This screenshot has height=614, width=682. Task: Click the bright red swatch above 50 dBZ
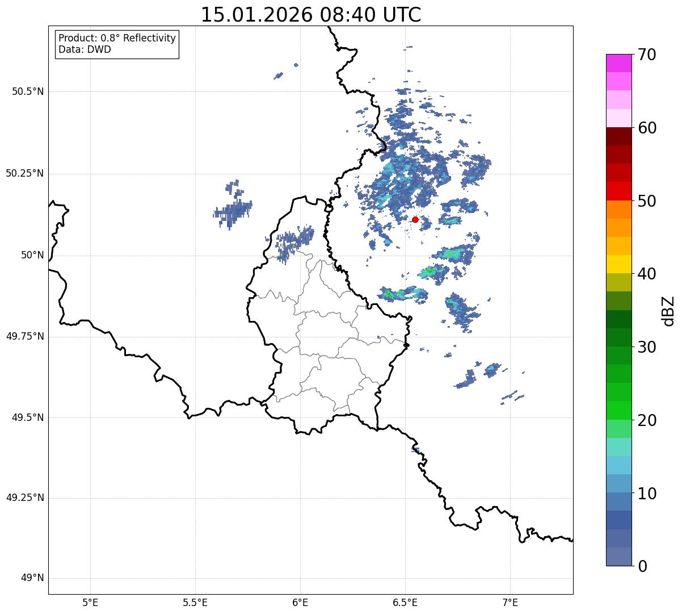618,191
